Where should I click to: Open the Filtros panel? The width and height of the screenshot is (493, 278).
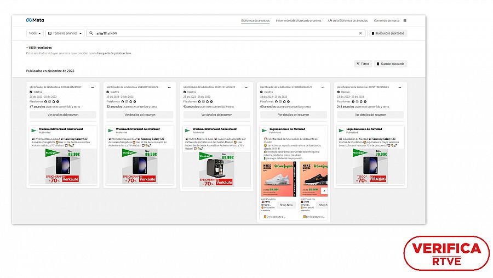point(363,64)
